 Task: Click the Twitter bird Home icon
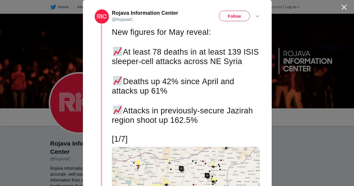(53, 7)
